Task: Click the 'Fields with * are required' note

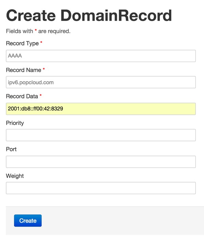Action: pyautogui.click(x=38, y=31)
